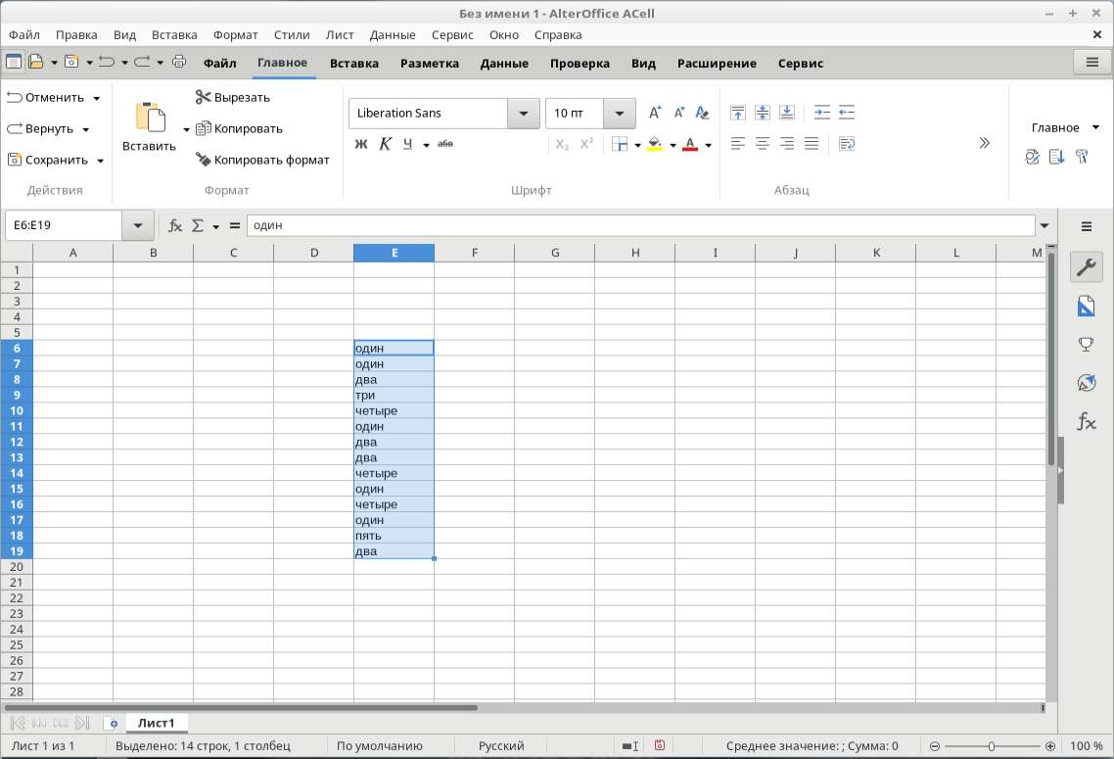
Task: Open the borders dropdown arrow
Action: pos(637,145)
